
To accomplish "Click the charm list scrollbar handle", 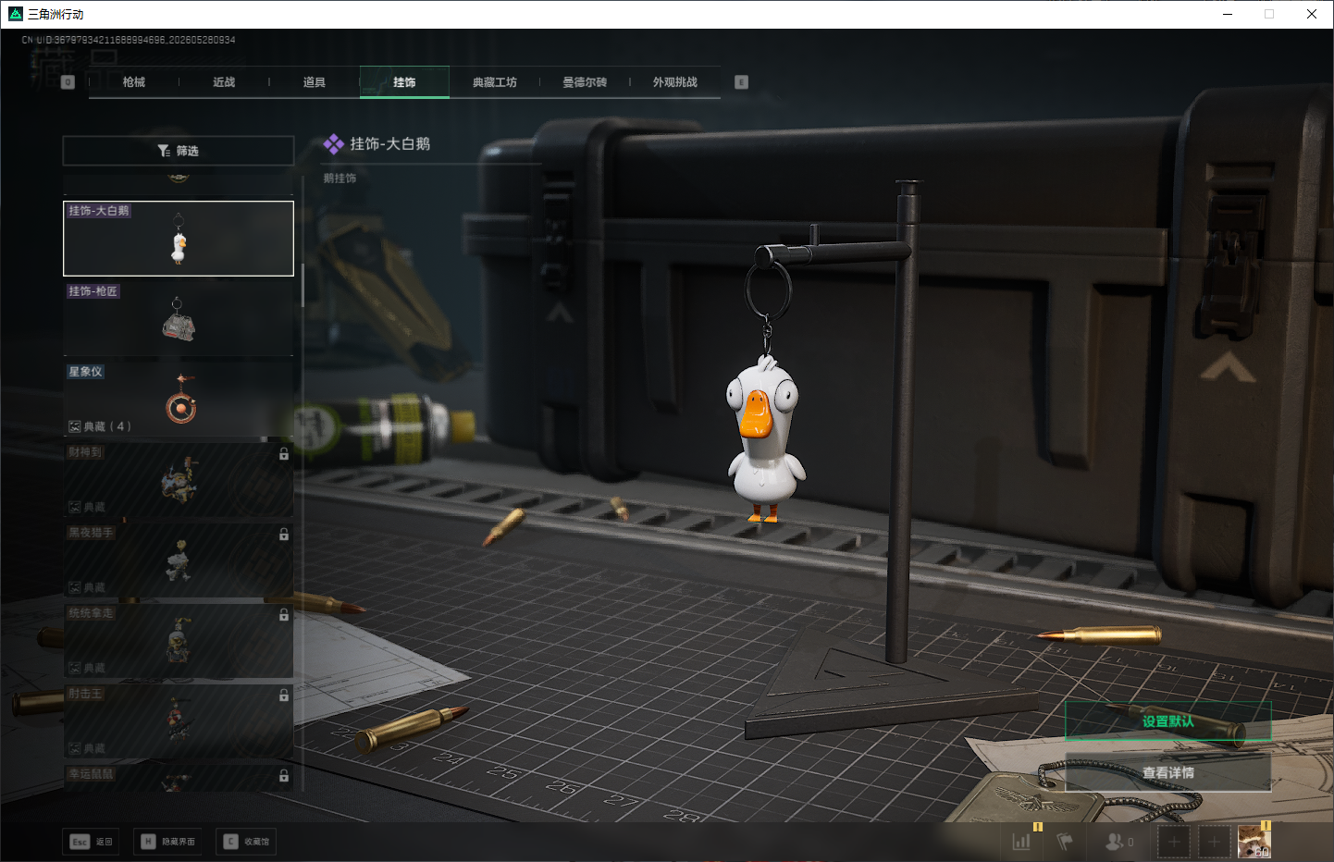I will point(303,285).
